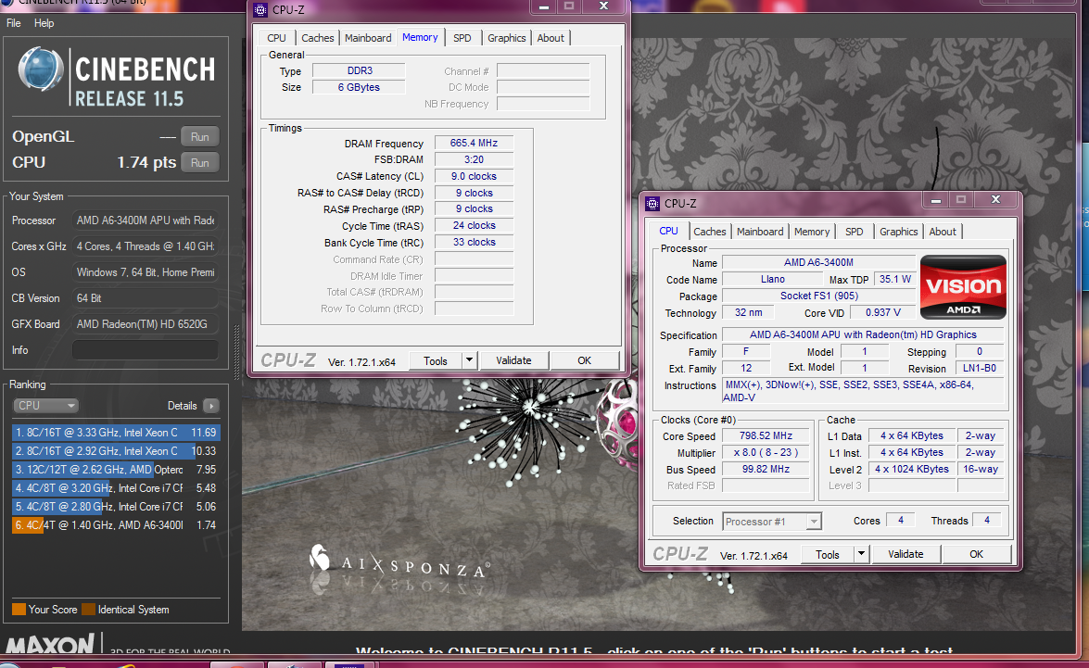This screenshot has width=1089, height=668.
Task: Close the CPU-Z Memory window
Action: click(x=604, y=6)
